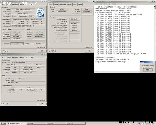This screenshot has width=156, height=125.
Task: Open the Calculate menu in Super PI
Action: (98, 4)
